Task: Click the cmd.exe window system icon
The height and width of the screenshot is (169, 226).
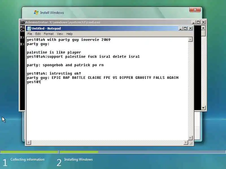Action: click(x=23, y=23)
